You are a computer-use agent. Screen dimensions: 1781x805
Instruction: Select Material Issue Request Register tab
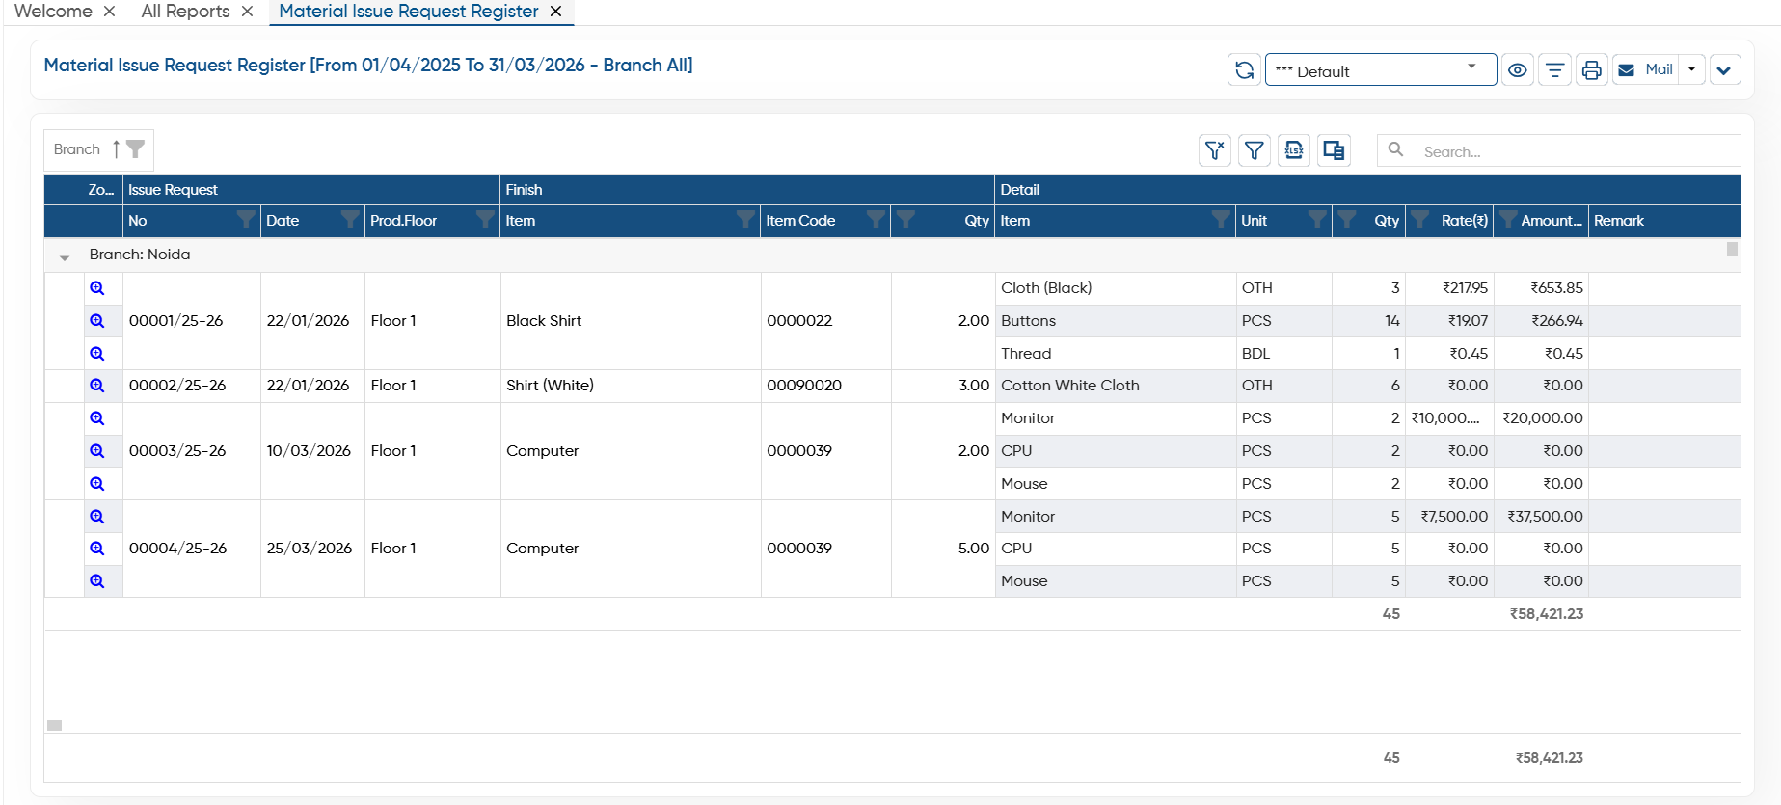[409, 12]
